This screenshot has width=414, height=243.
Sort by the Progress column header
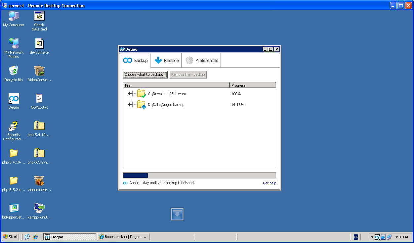point(253,85)
